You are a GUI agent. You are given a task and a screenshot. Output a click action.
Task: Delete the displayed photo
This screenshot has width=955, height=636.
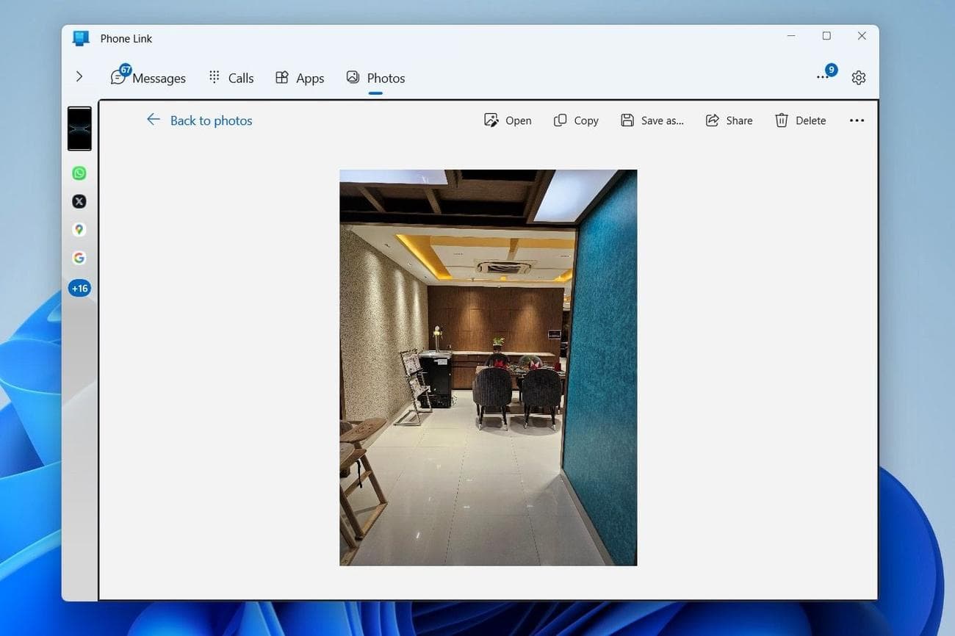801,120
